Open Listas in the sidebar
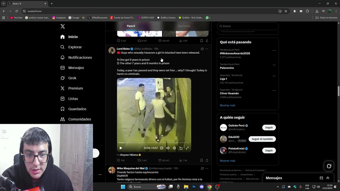 pyautogui.click(x=69, y=99)
